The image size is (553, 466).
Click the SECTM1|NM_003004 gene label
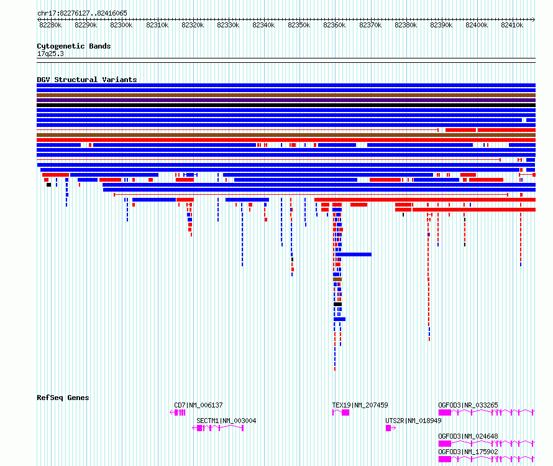click(x=226, y=421)
